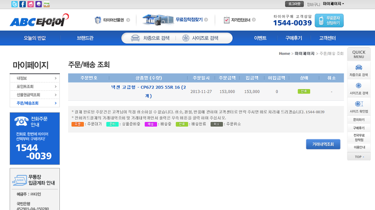
Task: Open the 브랜드관 menu
Action: click(85, 38)
